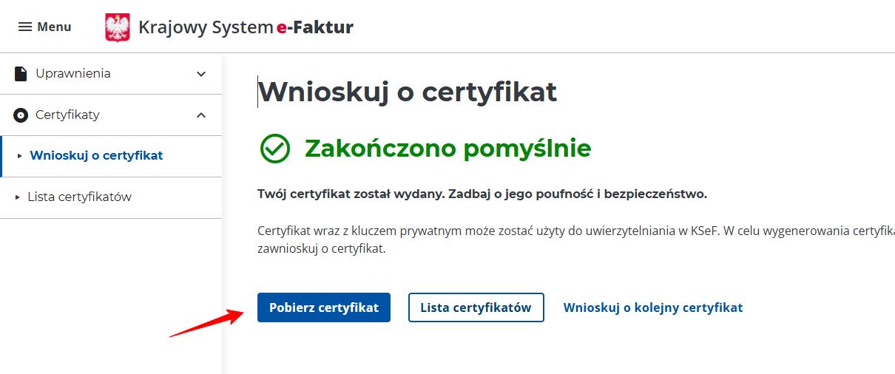Select the Certyfikaty sidebar label
Screen dimensions: 895x374
pyautogui.click(x=67, y=115)
